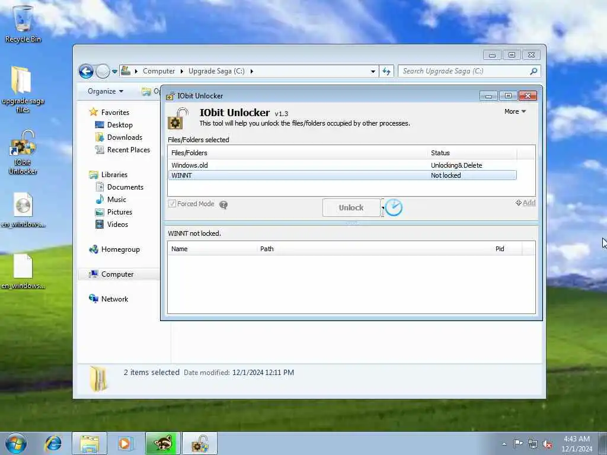Select Downloads under Favorites
Image resolution: width=607 pixels, height=455 pixels.
point(124,137)
